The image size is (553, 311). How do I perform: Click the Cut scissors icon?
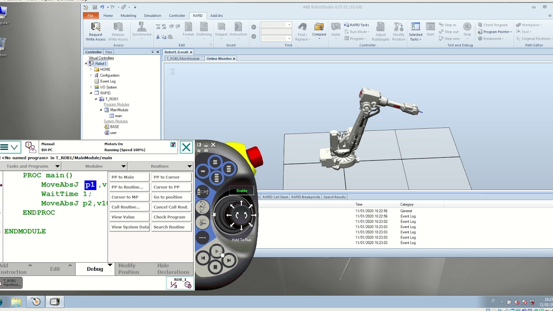click(x=158, y=37)
